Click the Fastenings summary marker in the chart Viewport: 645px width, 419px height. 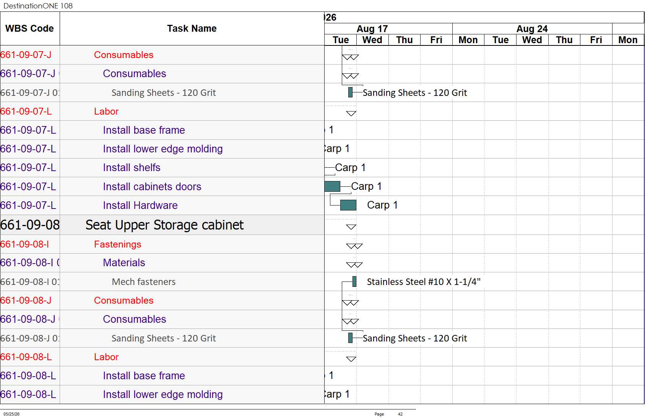354,246
